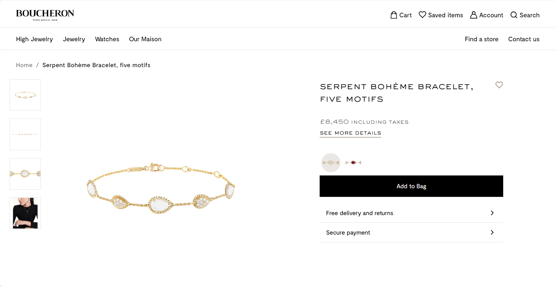
Task: Click the Find a store link
Action: (481, 39)
